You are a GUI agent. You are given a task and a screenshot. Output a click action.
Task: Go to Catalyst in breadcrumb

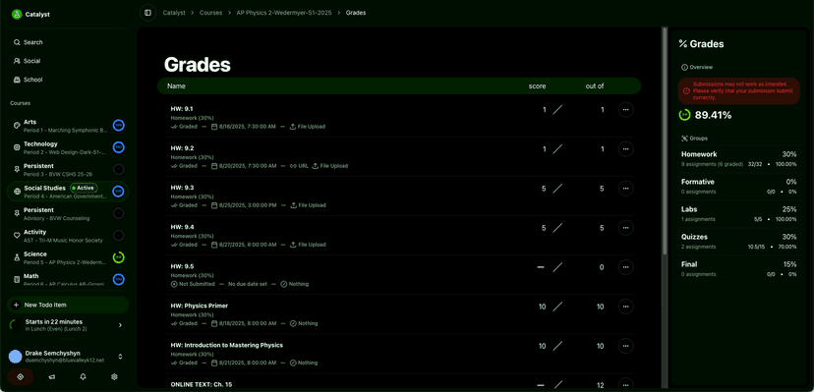pos(174,13)
